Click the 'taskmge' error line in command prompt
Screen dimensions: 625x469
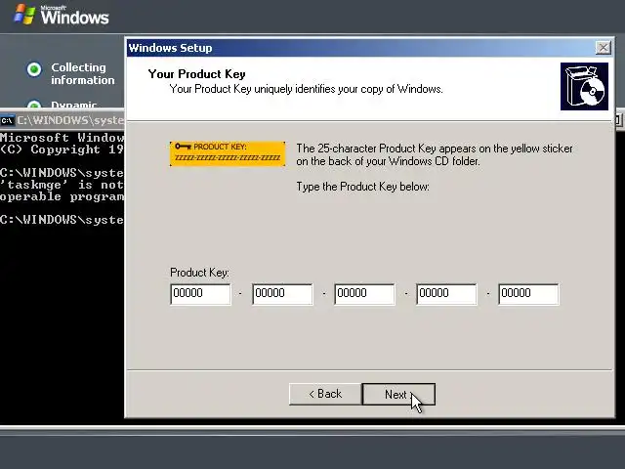click(x=62, y=185)
